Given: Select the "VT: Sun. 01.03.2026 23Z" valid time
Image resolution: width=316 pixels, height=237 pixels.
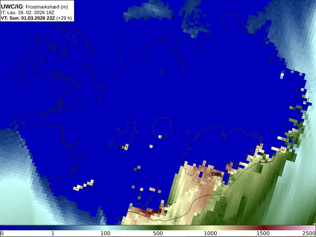Looking at the screenshot, I should pyautogui.click(x=28, y=18).
